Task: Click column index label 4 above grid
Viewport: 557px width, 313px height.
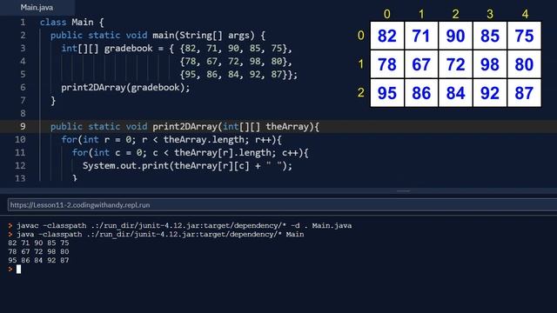Action: click(x=525, y=14)
